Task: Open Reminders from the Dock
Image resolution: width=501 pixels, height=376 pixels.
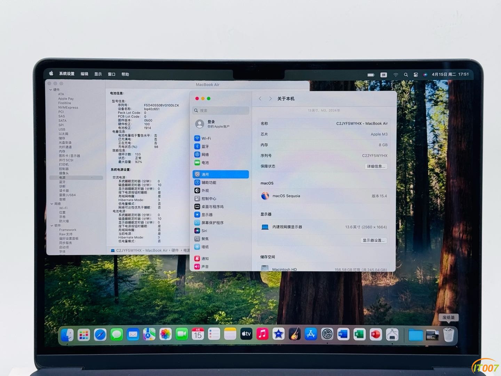Action: pos(214,334)
